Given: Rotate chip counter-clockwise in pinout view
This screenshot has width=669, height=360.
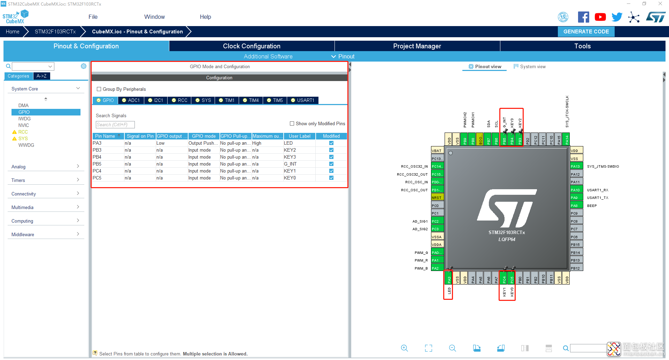Looking at the screenshot, I should 501,348.
